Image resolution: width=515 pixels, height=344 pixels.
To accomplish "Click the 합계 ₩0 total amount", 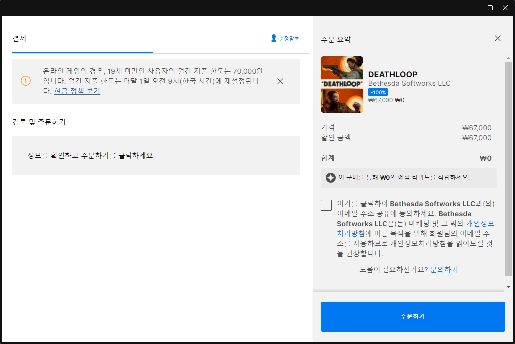I will pyautogui.click(x=486, y=158).
